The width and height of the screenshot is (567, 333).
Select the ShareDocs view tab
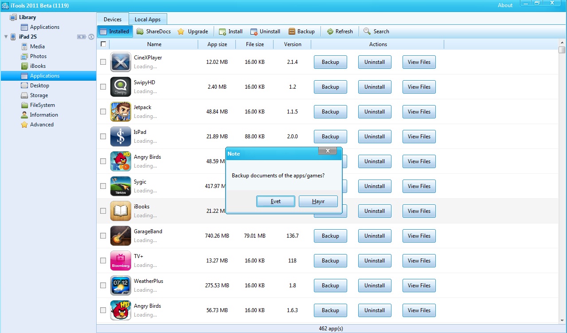pos(153,31)
